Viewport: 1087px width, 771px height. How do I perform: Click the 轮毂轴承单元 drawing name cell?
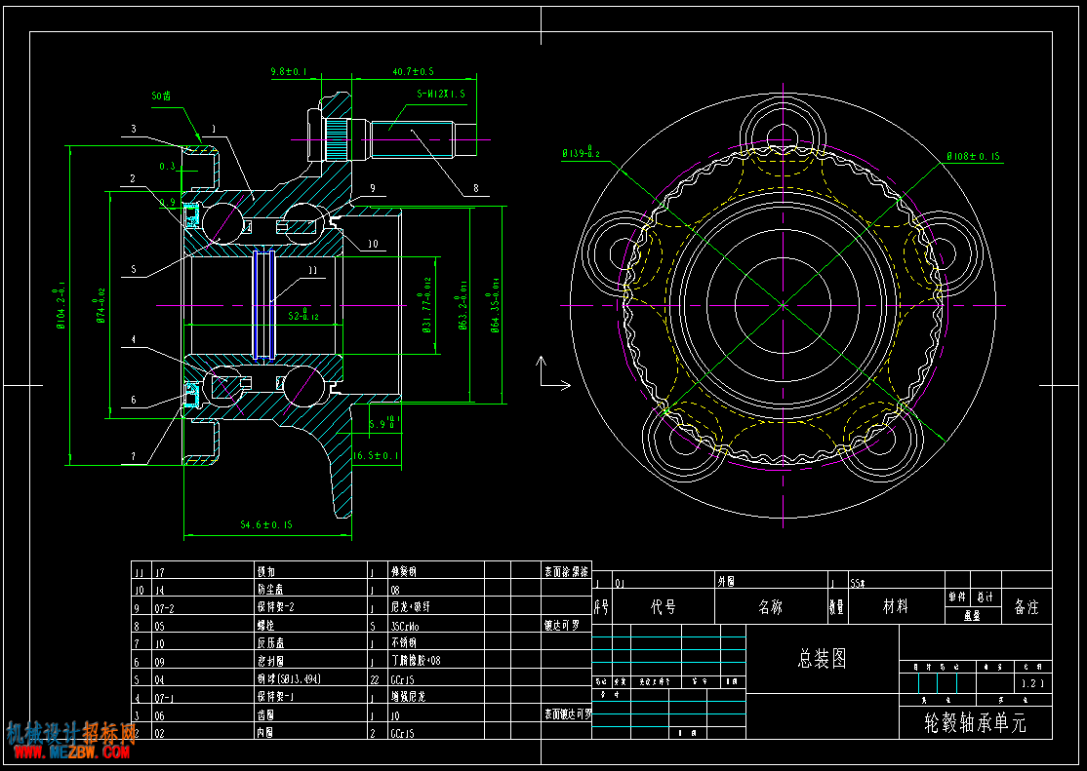(x=976, y=723)
